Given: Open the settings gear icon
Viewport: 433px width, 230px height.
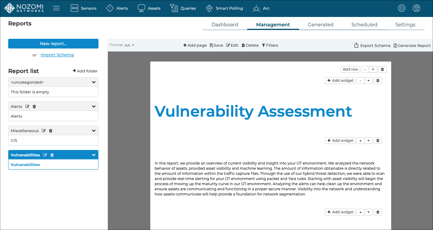Looking at the screenshot, I should click(401, 8).
